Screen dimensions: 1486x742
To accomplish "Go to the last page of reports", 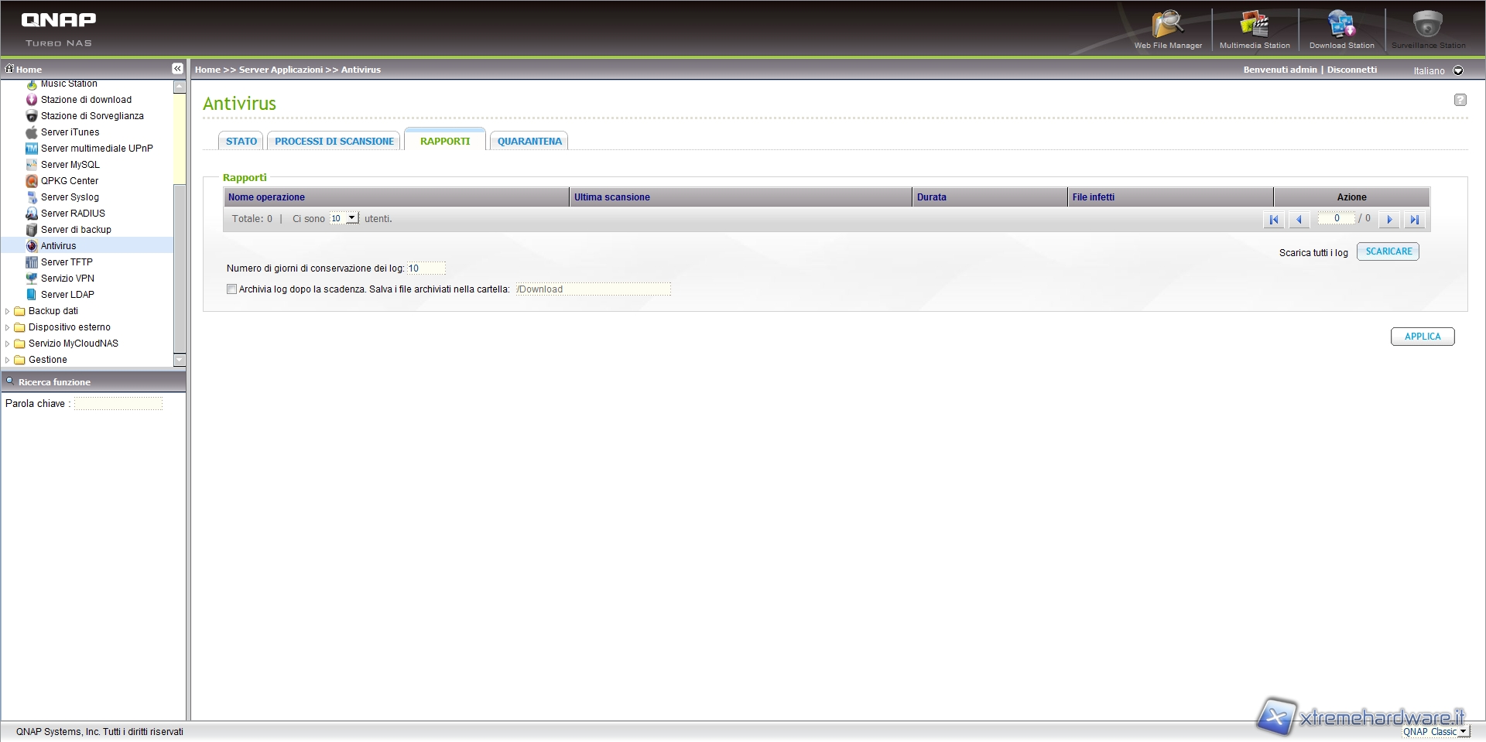I will coord(1414,220).
